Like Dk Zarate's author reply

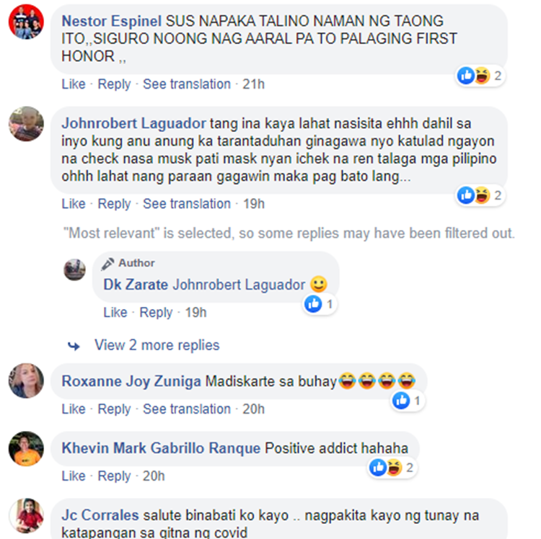115,313
